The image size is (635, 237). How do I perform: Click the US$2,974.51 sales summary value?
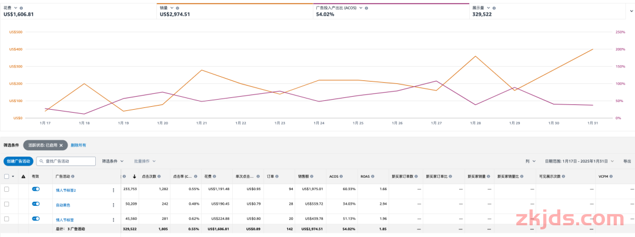click(x=312, y=229)
